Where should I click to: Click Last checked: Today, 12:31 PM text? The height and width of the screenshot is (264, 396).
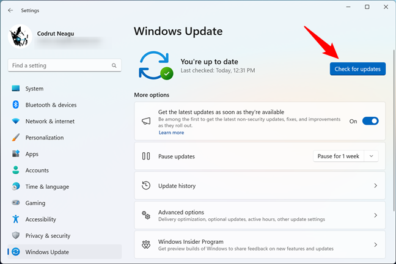[218, 70]
